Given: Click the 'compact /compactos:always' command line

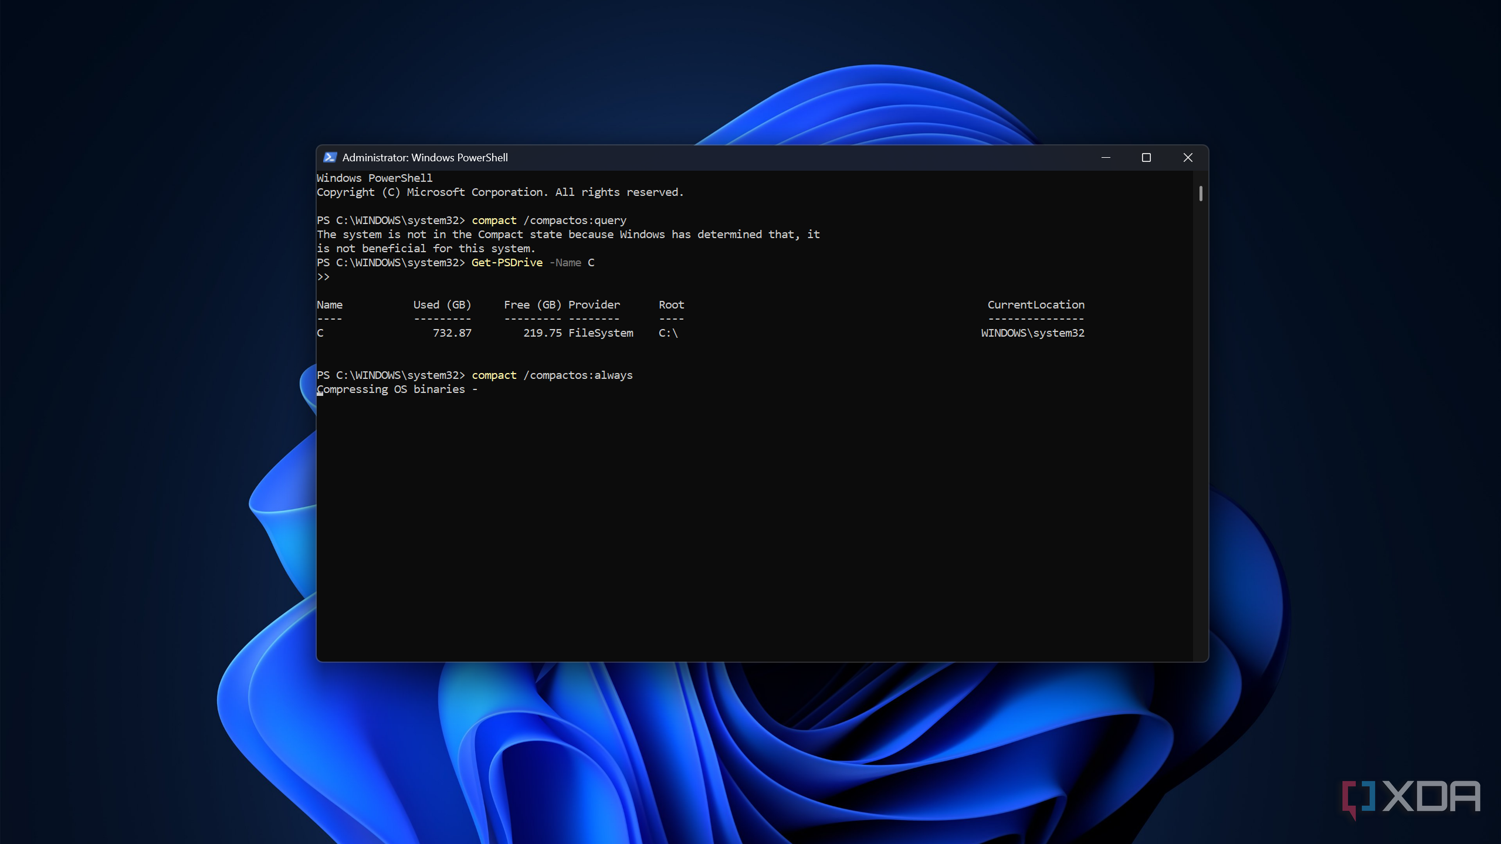Looking at the screenshot, I should click(552, 375).
